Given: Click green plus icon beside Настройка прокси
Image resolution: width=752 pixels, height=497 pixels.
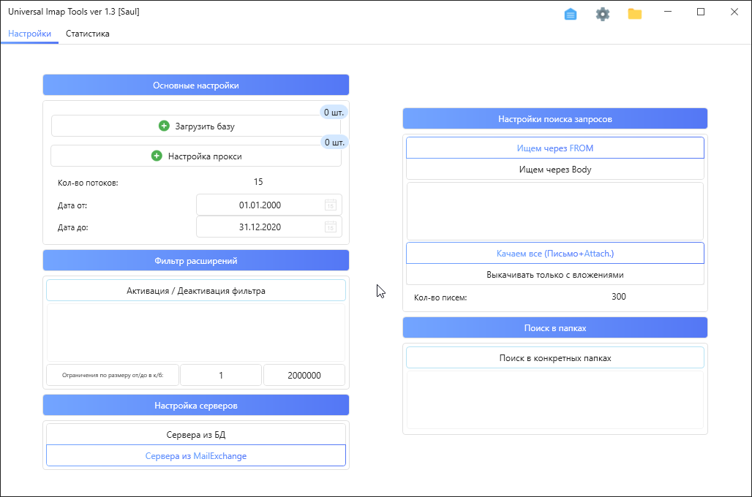Looking at the screenshot, I should point(157,156).
